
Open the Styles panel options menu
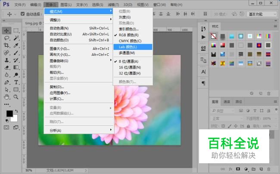pyautogui.click(x=275, y=26)
